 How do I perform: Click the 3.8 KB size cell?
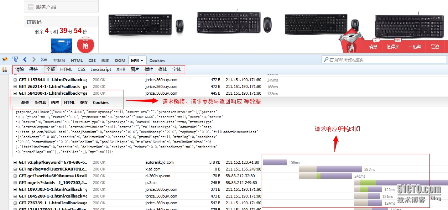coord(214,162)
